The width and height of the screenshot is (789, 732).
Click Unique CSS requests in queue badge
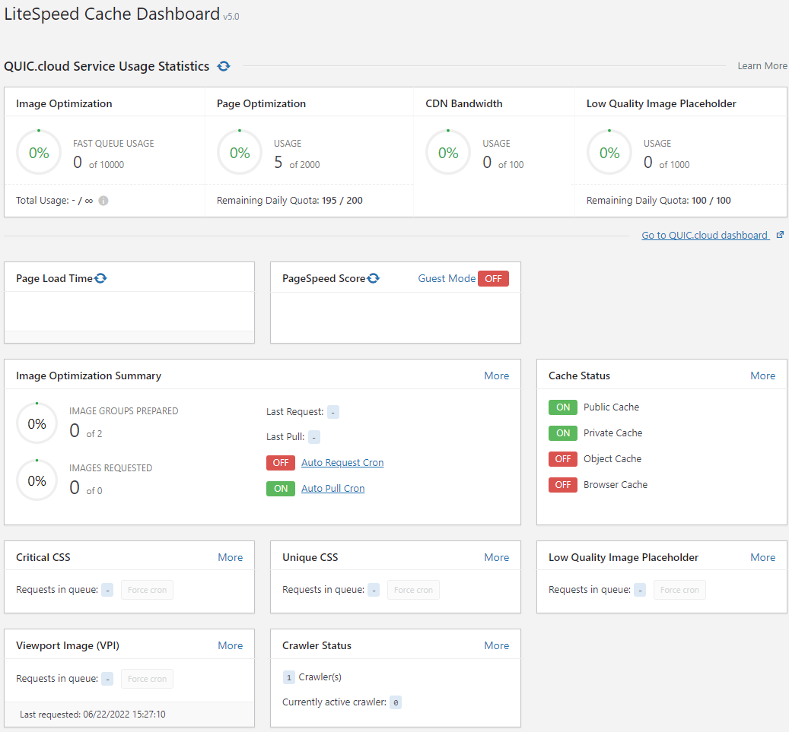374,590
